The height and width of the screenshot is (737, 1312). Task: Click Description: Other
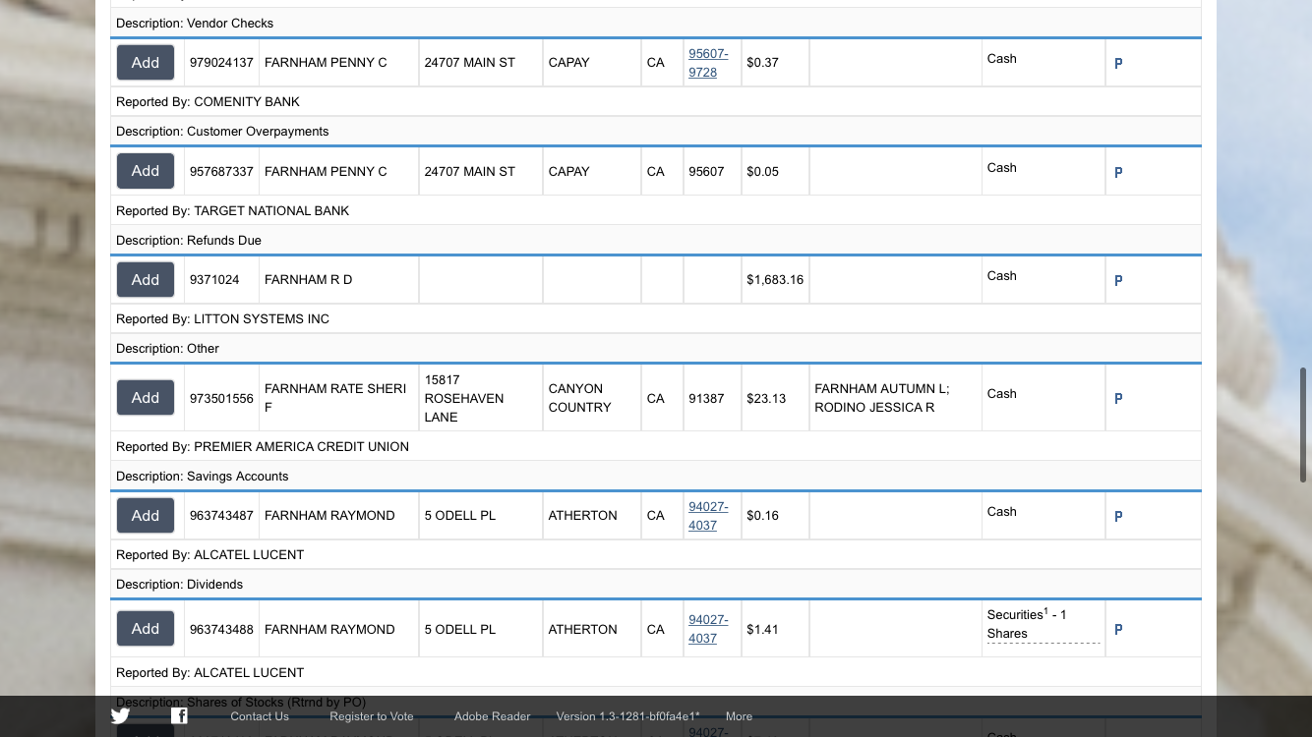(x=167, y=349)
